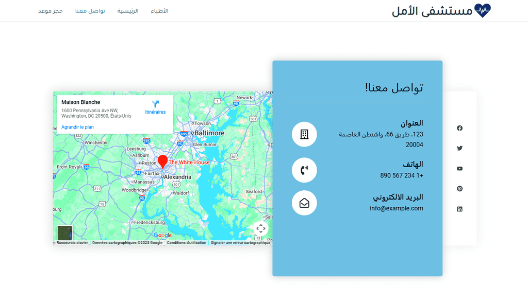Viewport: 528px width, 289px height.
Task: Switch to satellite view thumbnail
Action: click(x=65, y=232)
